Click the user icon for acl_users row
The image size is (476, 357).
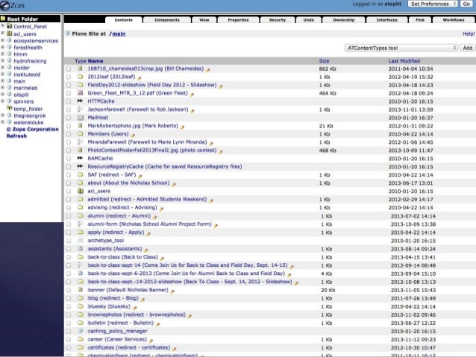[81, 191]
